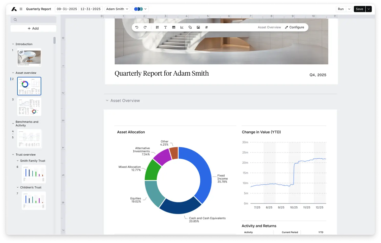Click the Asset Overview label in floating toolbar
The width and height of the screenshot is (381, 243).
(269, 27)
